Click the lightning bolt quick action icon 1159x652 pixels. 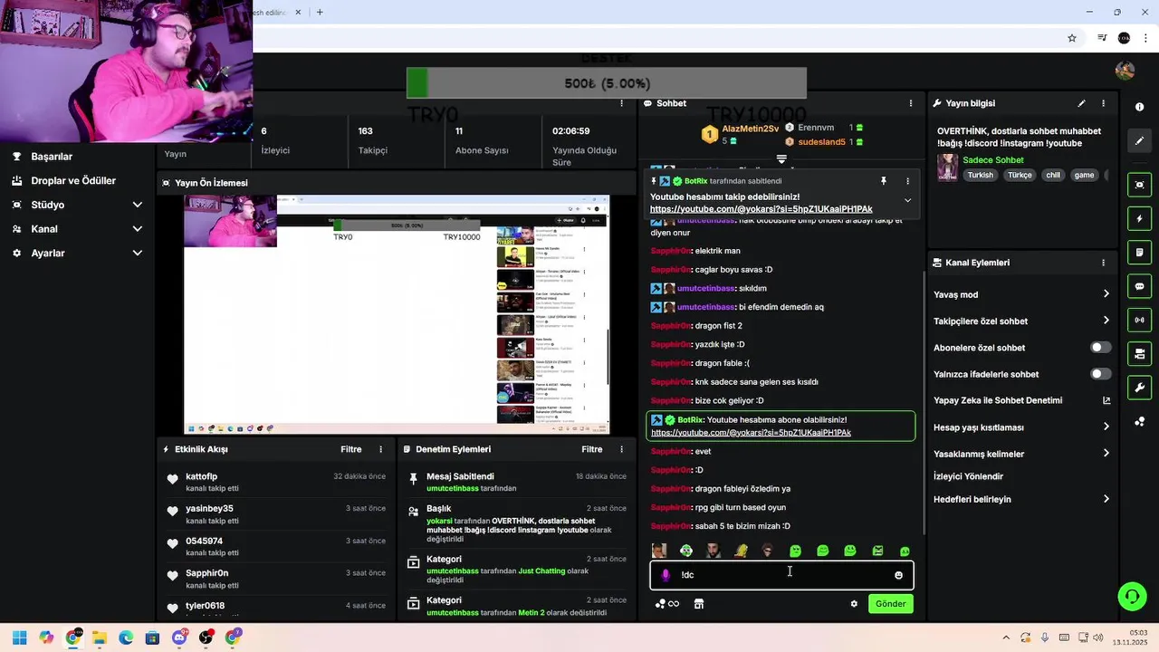(1139, 218)
